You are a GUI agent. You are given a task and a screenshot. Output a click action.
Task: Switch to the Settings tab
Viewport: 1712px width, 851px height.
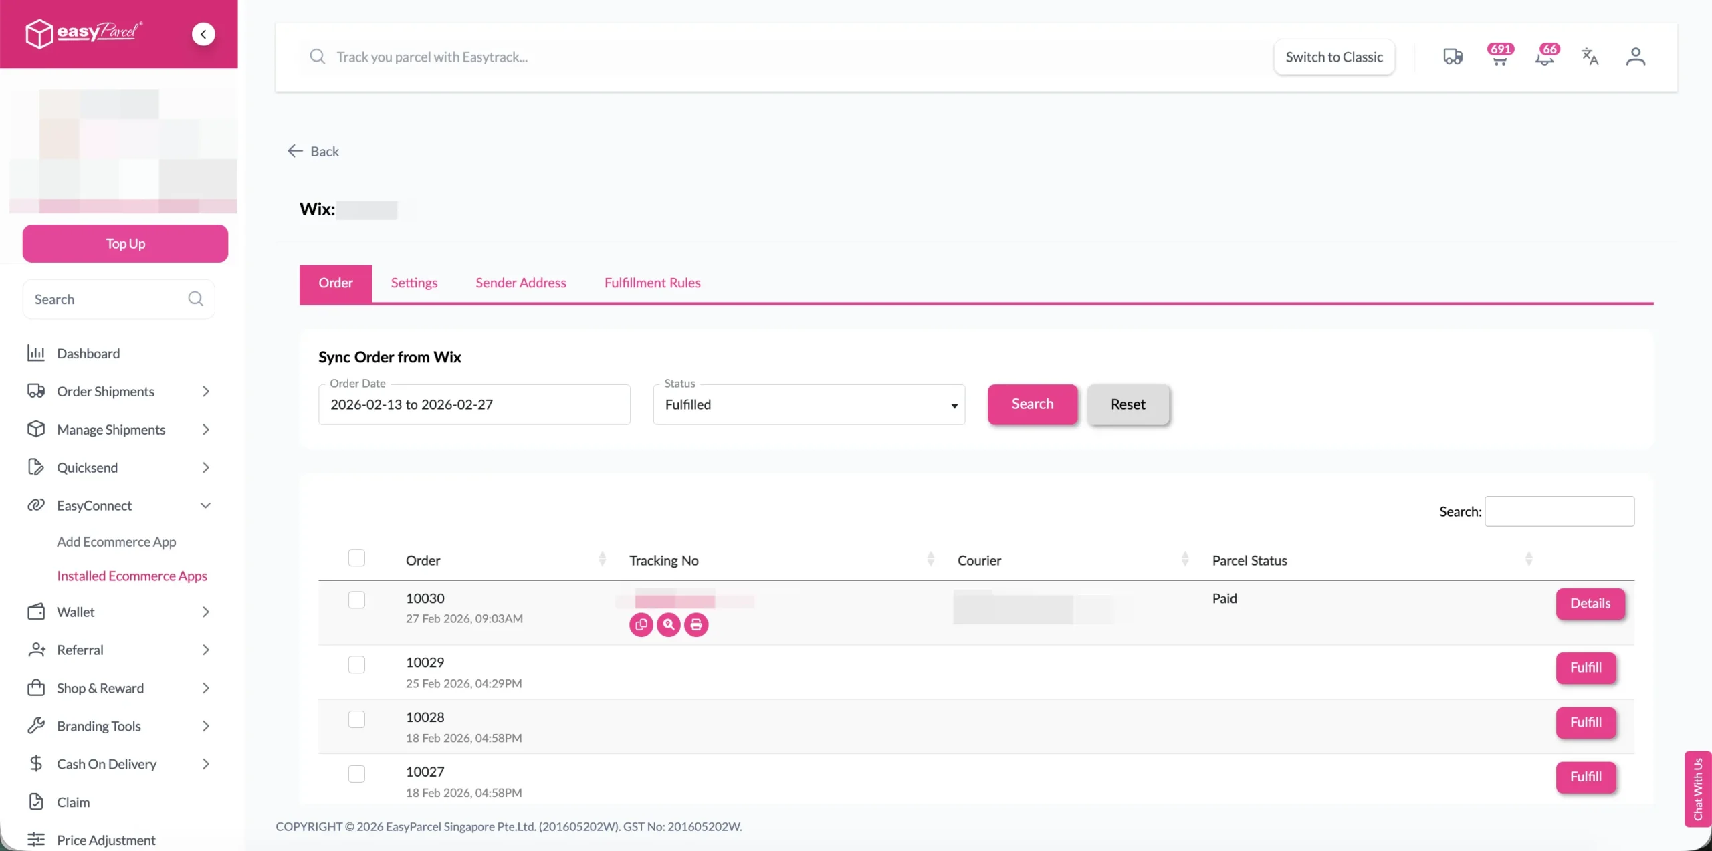pos(414,283)
